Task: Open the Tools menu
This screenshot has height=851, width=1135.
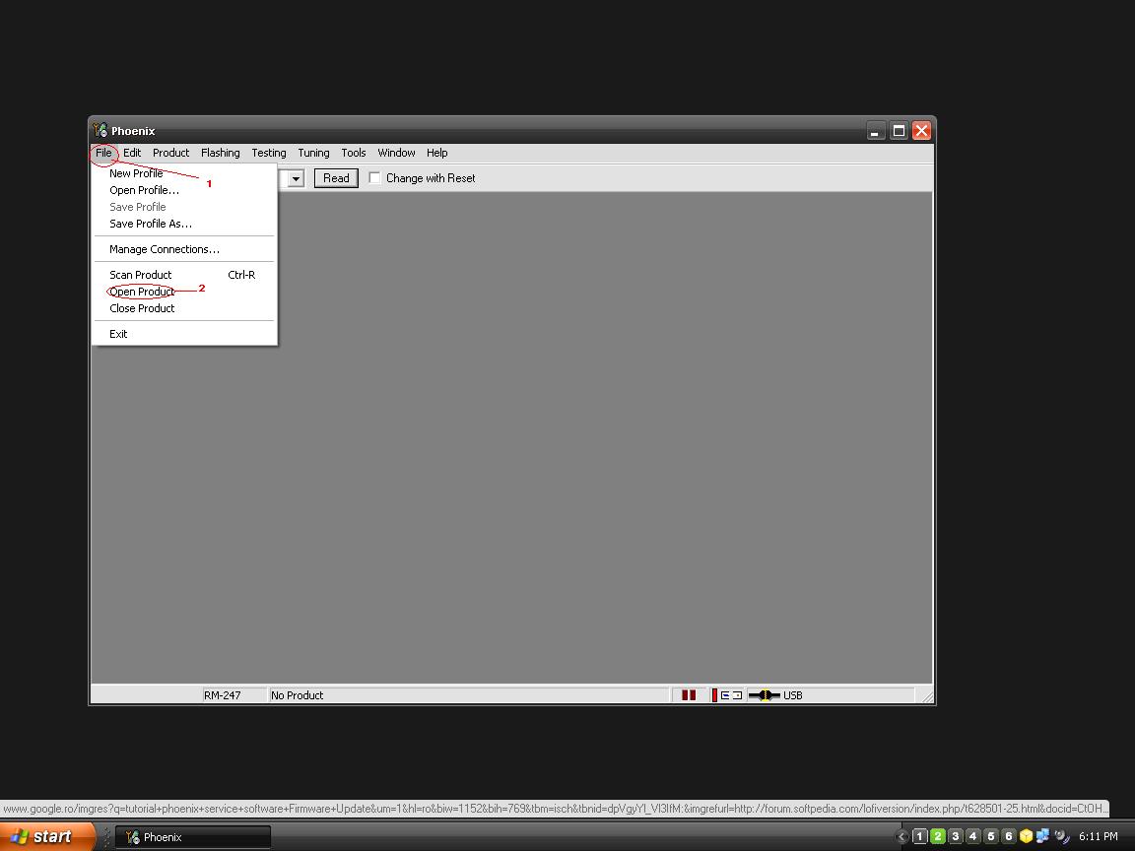Action: [354, 153]
